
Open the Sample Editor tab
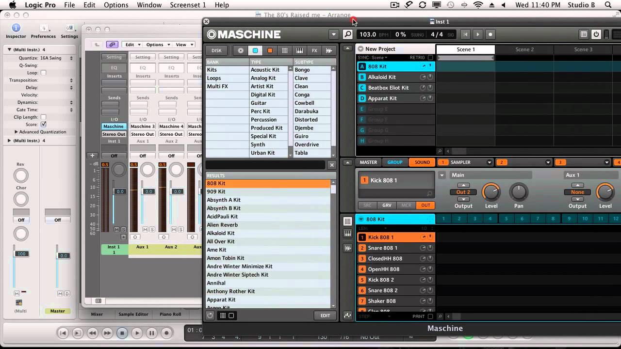coord(133,314)
